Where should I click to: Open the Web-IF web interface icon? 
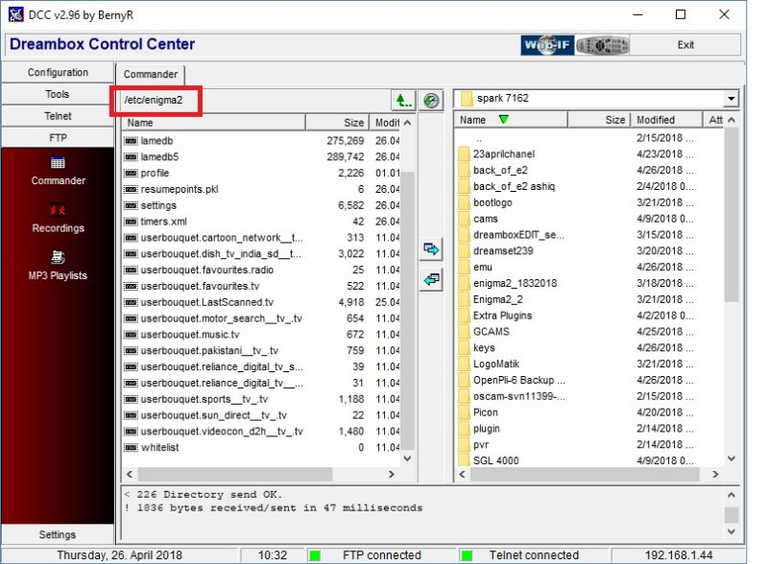(547, 45)
